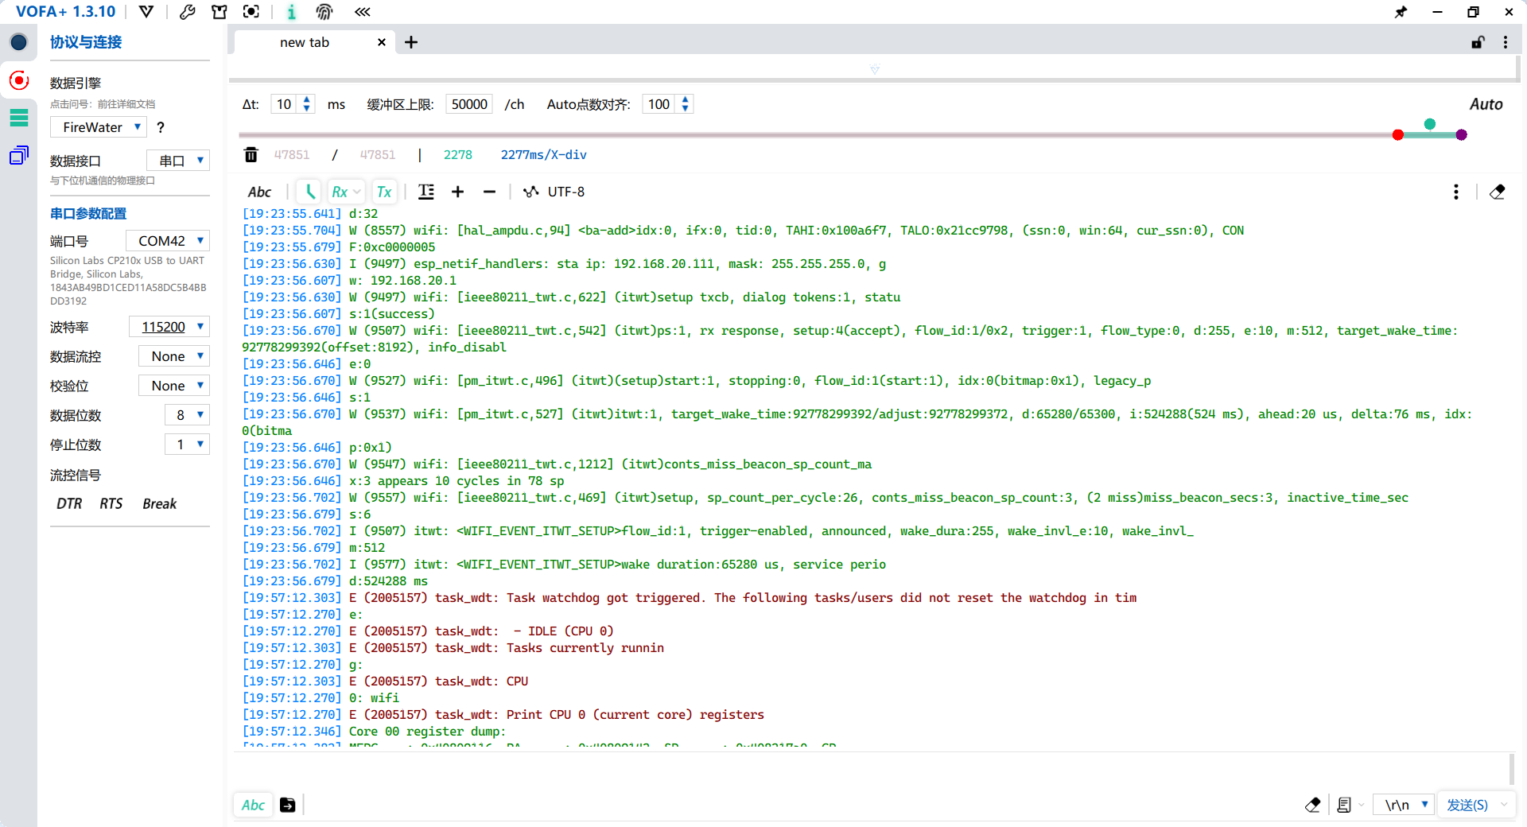Toggle Tx message display
This screenshot has height=827, width=1527.
[x=384, y=191]
